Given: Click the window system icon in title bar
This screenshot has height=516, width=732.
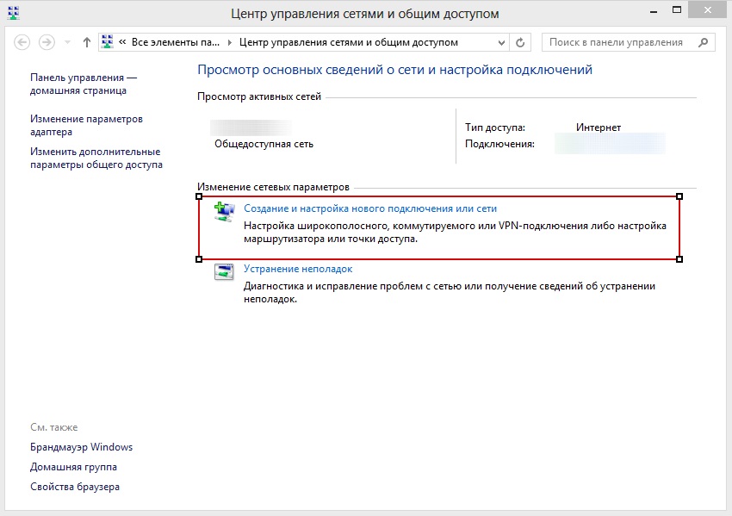Looking at the screenshot, I should [x=14, y=13].
